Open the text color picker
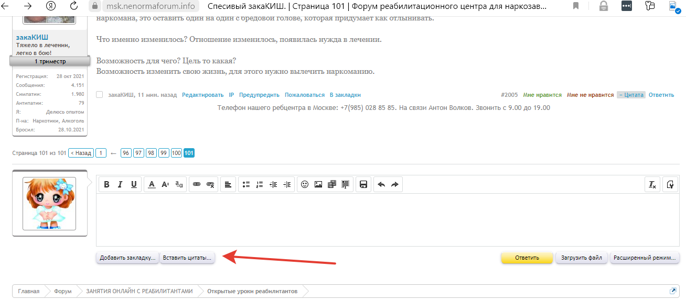 (152, 184)
